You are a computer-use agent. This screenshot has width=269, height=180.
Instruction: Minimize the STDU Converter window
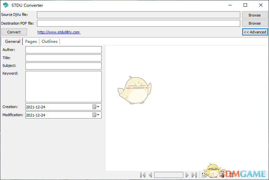[230, 5]
